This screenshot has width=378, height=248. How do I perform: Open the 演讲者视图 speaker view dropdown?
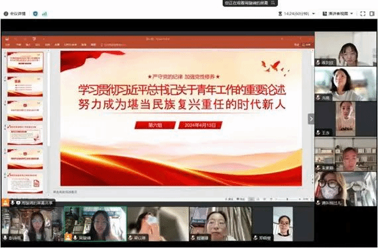pyautogui.click(x=338, y=14)
